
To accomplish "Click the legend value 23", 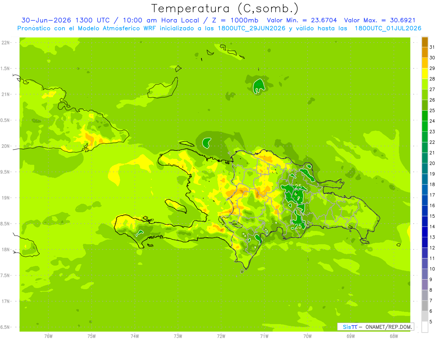I will coord(432,132).
